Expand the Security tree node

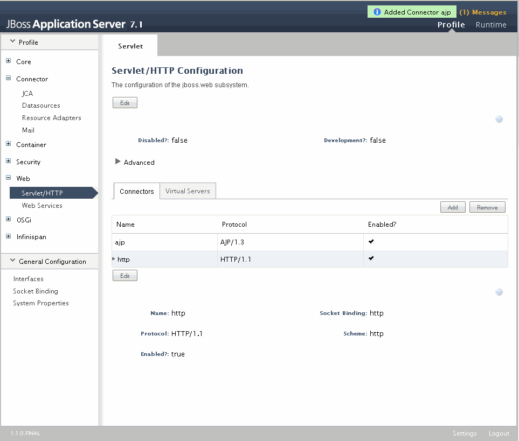point(8,160)
